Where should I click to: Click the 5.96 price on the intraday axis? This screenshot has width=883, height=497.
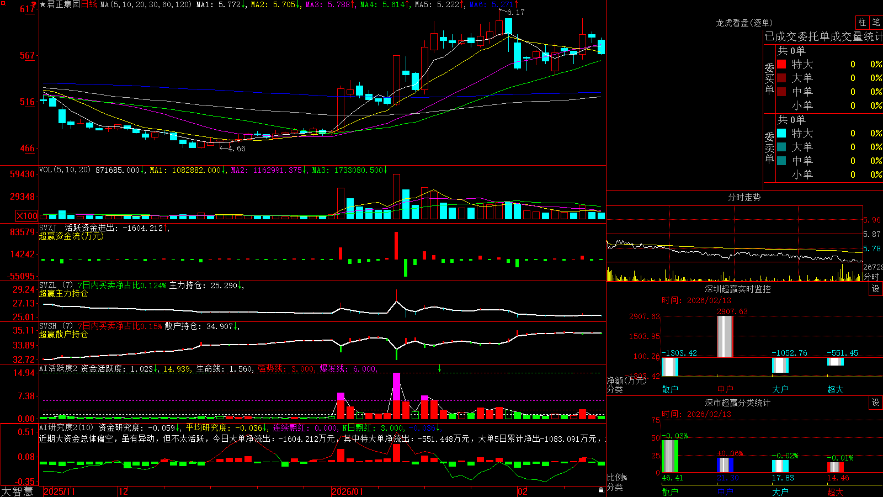coord(872,220)
